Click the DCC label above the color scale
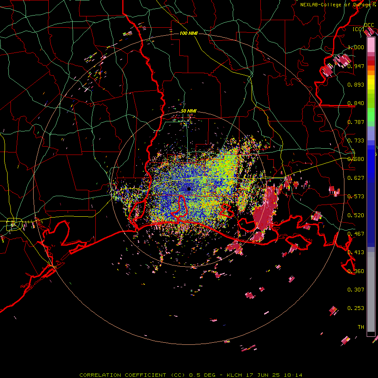 coord(369,25)
